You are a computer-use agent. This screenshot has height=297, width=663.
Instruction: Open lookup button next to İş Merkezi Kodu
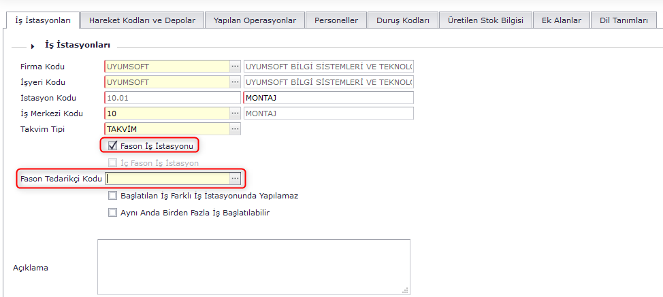(x=236, y=113)
